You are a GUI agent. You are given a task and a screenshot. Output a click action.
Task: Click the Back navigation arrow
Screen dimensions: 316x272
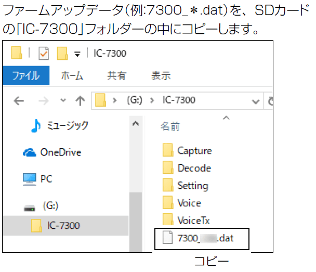click(19, 100)
